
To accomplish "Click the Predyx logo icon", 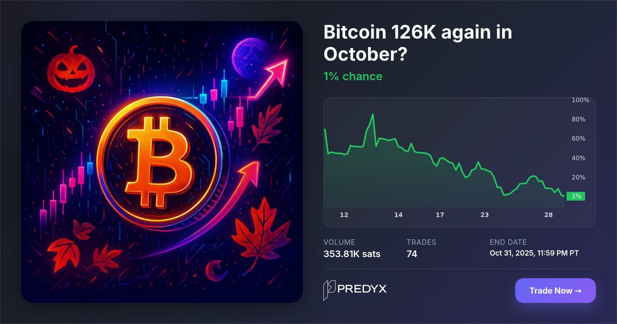I will click(x=329, y=290).
